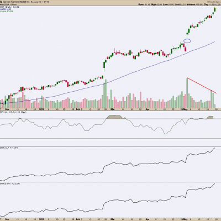
Task: Click the tall late-February volume bar
Action: (x=106, y=93)
